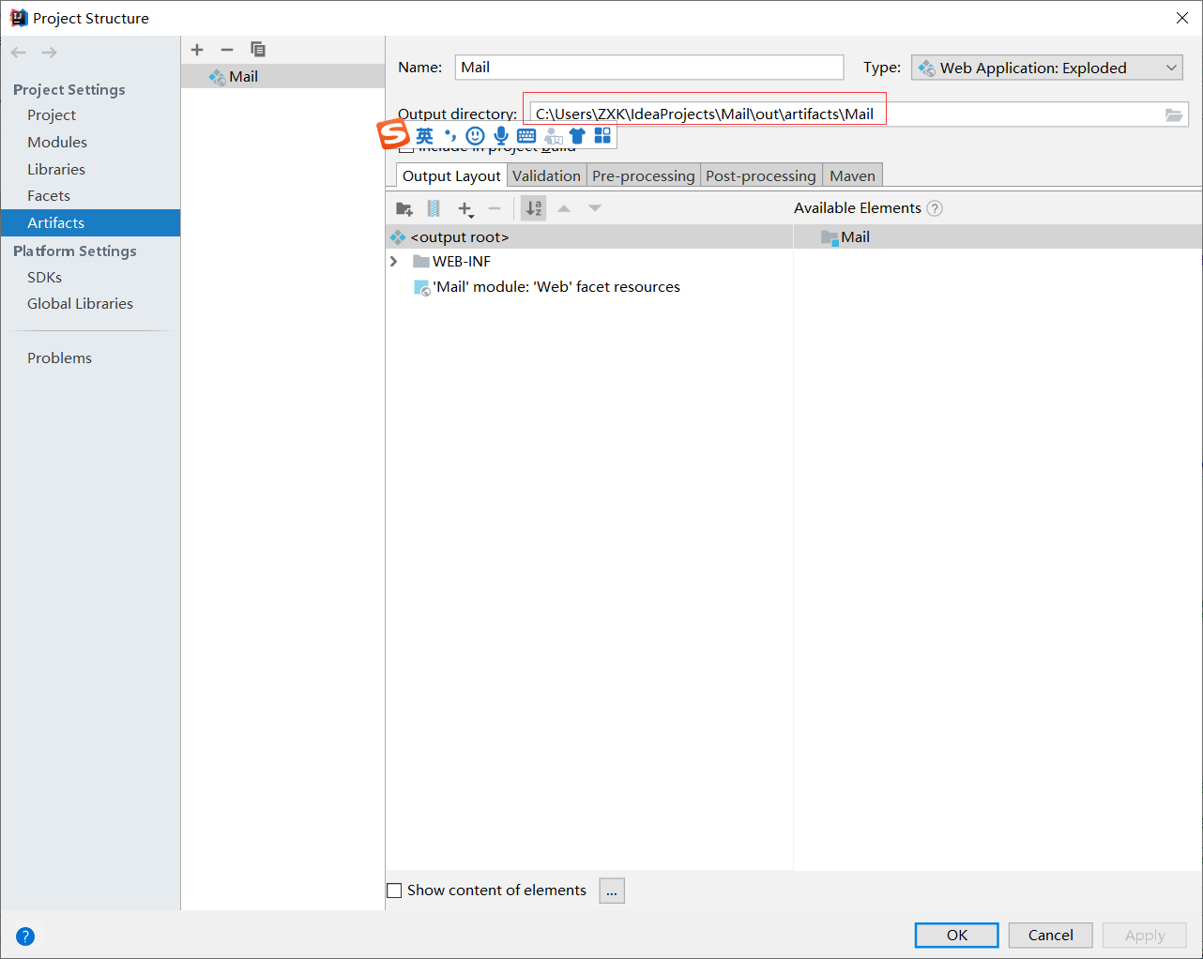
Task: Toggle Include in project build checkbox
Action: coord(406,148)
